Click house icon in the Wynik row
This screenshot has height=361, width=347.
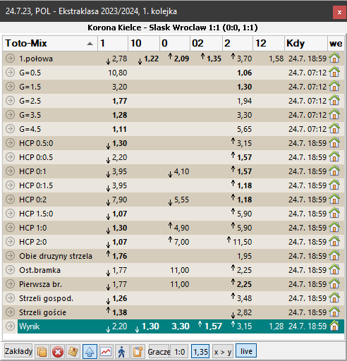pyautogui.click(x=334, y=326)
